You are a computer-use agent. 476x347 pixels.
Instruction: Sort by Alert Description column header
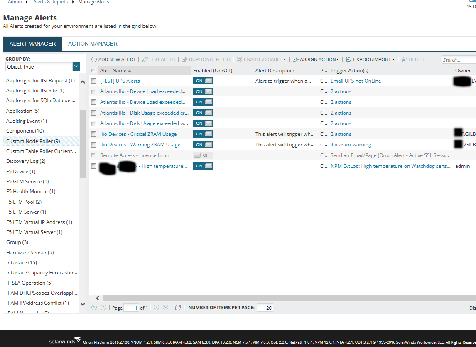click(275, 71)
